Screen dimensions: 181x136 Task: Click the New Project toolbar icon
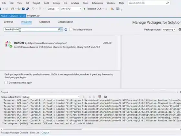12,9
